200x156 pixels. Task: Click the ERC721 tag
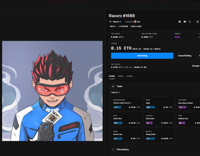[113, 26]
